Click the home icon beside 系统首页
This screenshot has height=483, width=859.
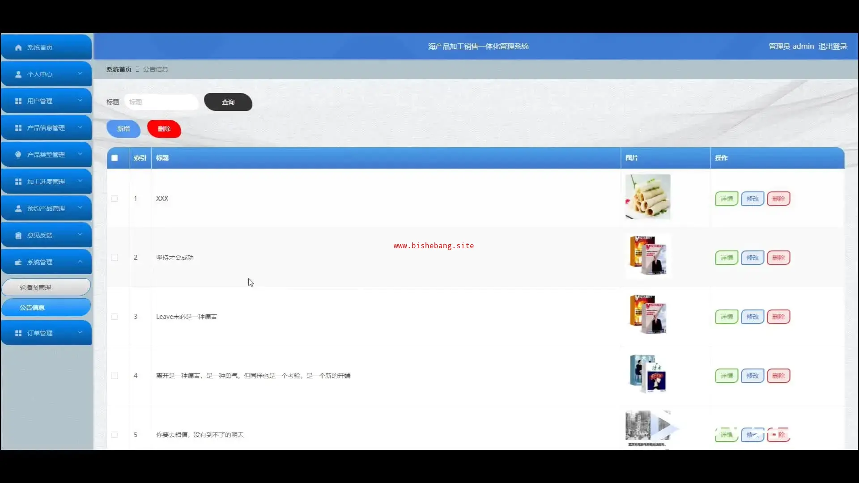click(18, 47)
